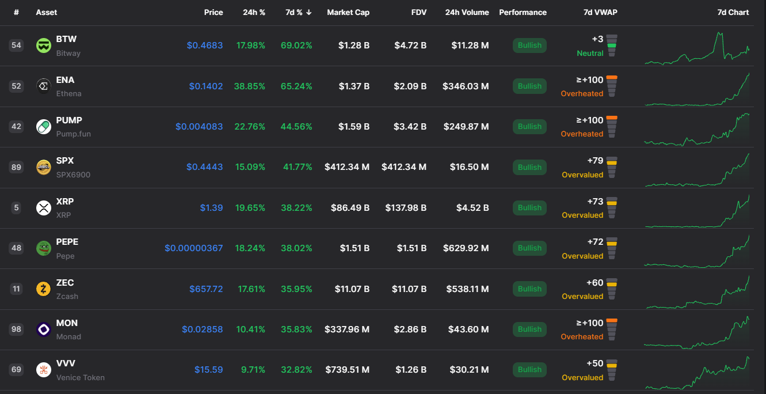Viewport: 766px width, 394px height.
Task: Click the rank badge 54
Action: [x=16, y=46]
